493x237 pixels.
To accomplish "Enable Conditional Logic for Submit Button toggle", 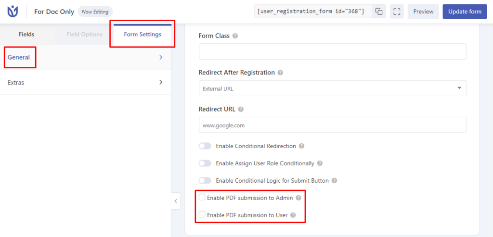I will pos(205,181).
